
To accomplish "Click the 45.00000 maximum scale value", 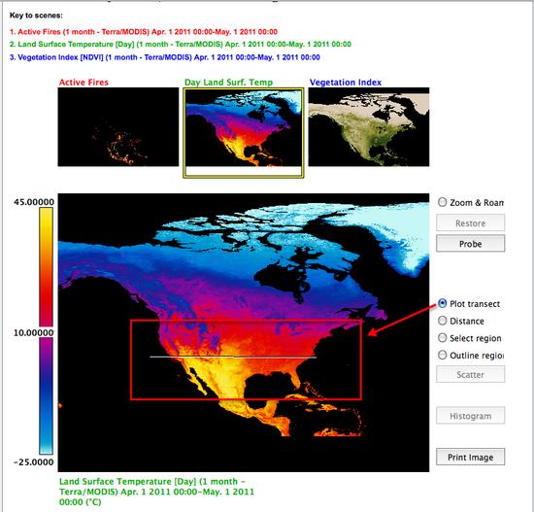I will 34,202.
